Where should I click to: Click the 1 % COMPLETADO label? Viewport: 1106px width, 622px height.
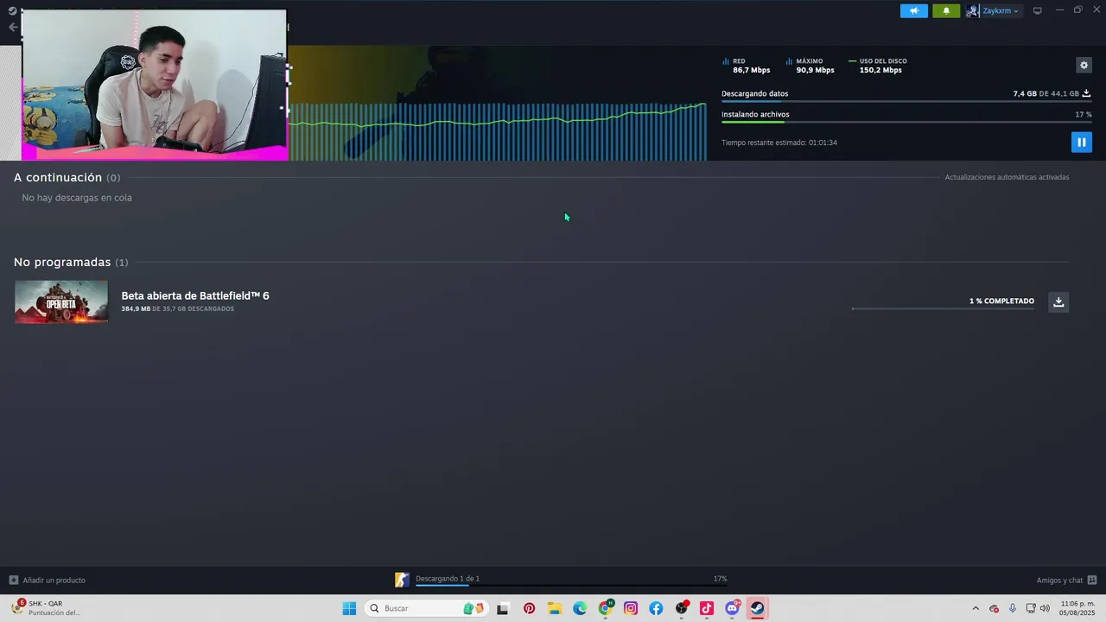coord(1001,301)
